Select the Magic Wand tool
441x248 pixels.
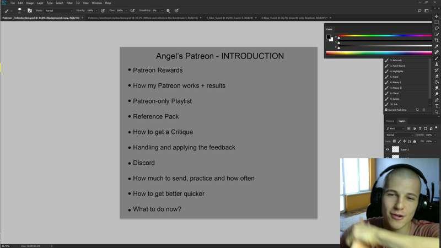point(437,34)
